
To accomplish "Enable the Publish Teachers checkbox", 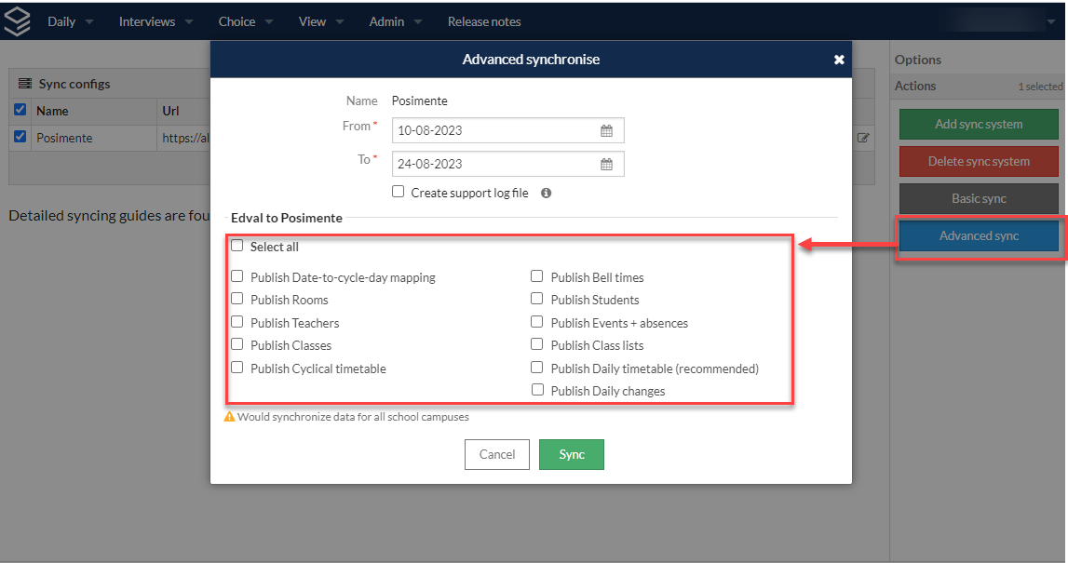I will pyautogui.click(x=237, y=322).
